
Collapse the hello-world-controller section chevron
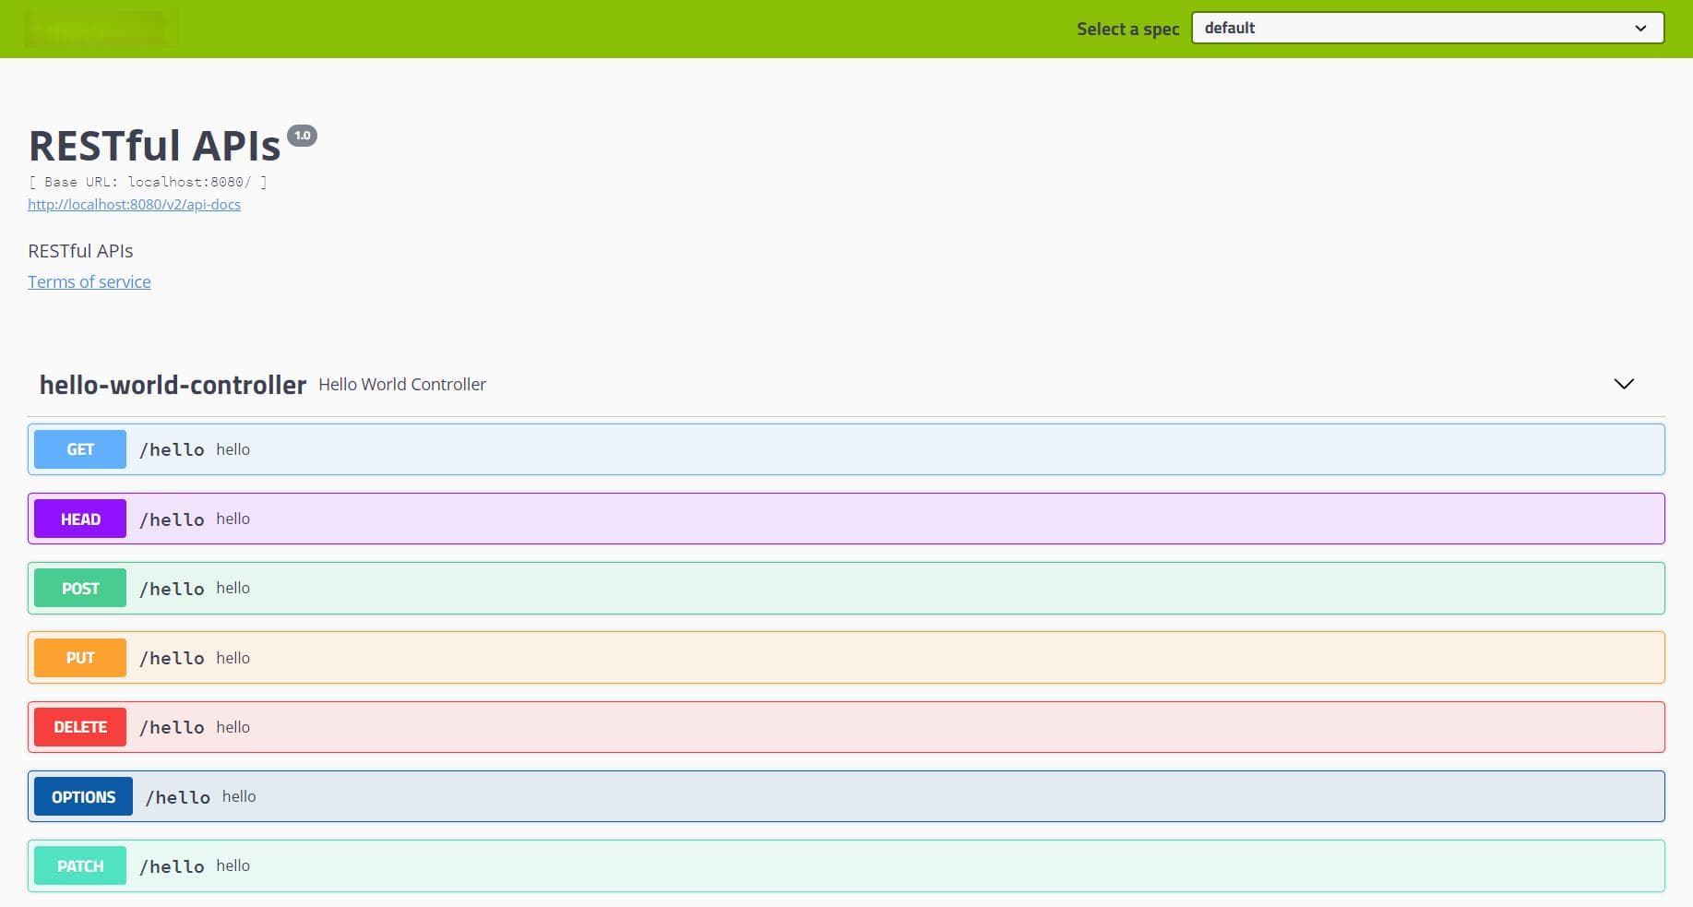pyautogui.click(x=1624, y=384)
